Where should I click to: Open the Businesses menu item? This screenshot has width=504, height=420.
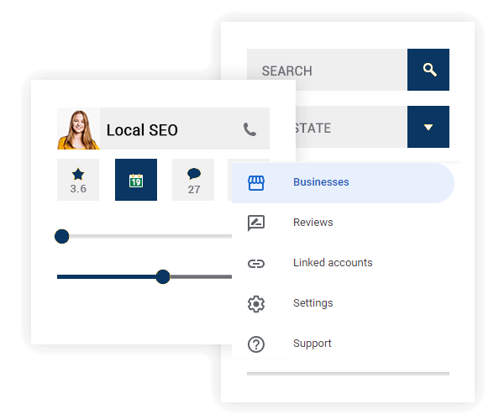[343, 183]
